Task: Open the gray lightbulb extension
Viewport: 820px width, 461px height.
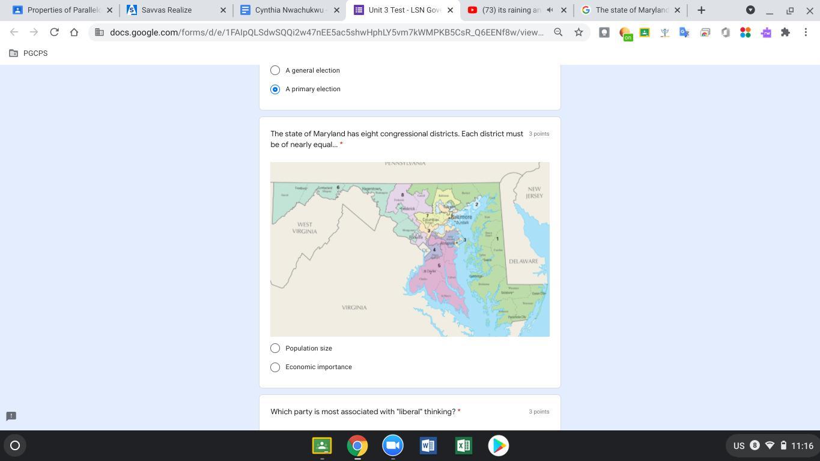Action: [x=604, y=32]
